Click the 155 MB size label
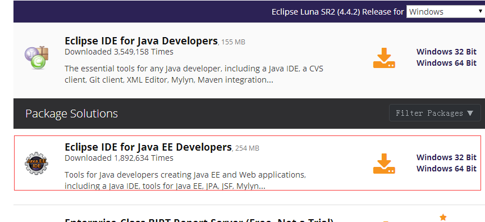The height and width of the screenshot is (222, 485). 234,42
